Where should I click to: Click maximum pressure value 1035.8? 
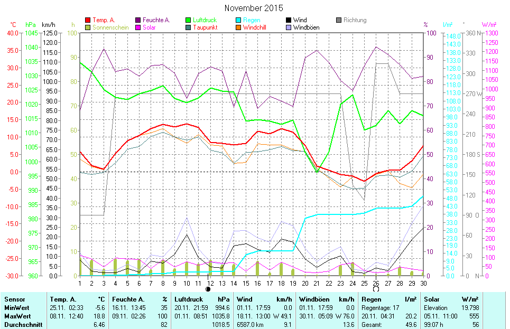tap(221, 316)
